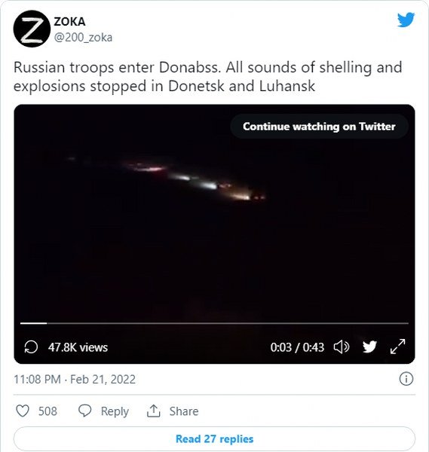This screenshot has height=452, width=429.
Task: Click the ZOKA display name
Action: [69, 22]
